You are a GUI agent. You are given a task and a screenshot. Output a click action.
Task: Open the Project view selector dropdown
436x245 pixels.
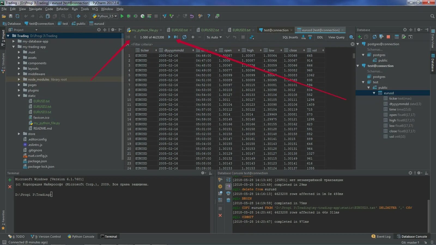click(23, 30)
